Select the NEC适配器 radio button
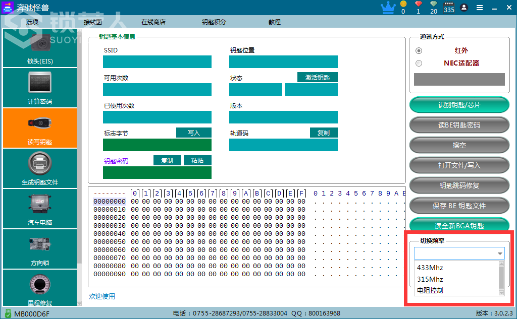Screen dimensions: 517x319 click(419, 63)
